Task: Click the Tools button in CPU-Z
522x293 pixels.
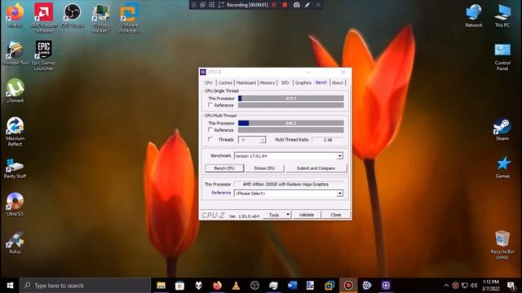Action: pos(274,215)
